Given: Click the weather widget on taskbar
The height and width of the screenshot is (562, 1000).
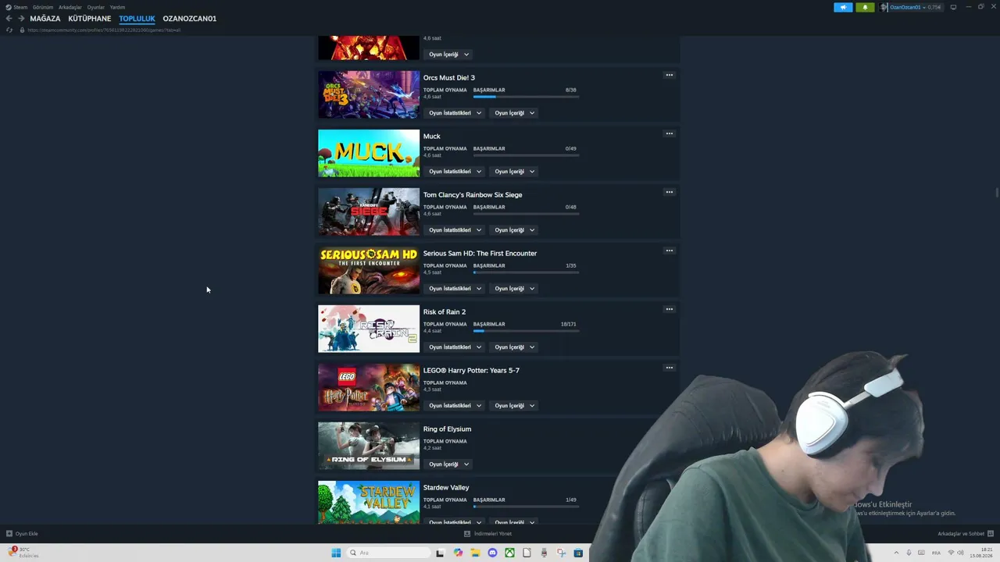Looking at the screenshot, I should click(23, 552).
